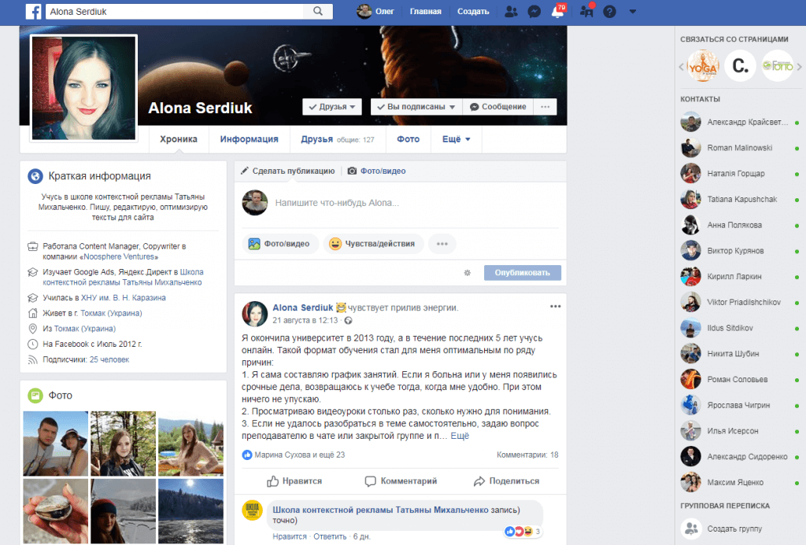Viewport: 806px width, 545px height.
Task: Click the search magnifier button
Action: point(318,11)
